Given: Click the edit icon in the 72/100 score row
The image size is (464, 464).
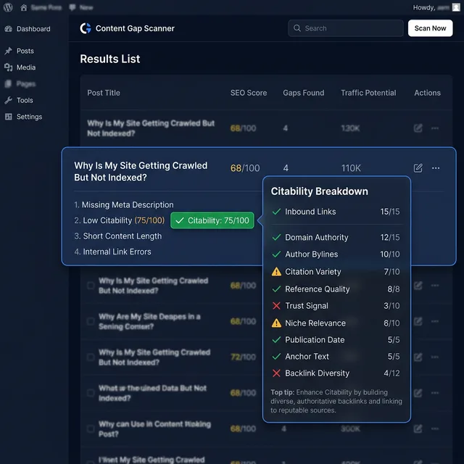Looking at the screenshot, I should point(418,357).
